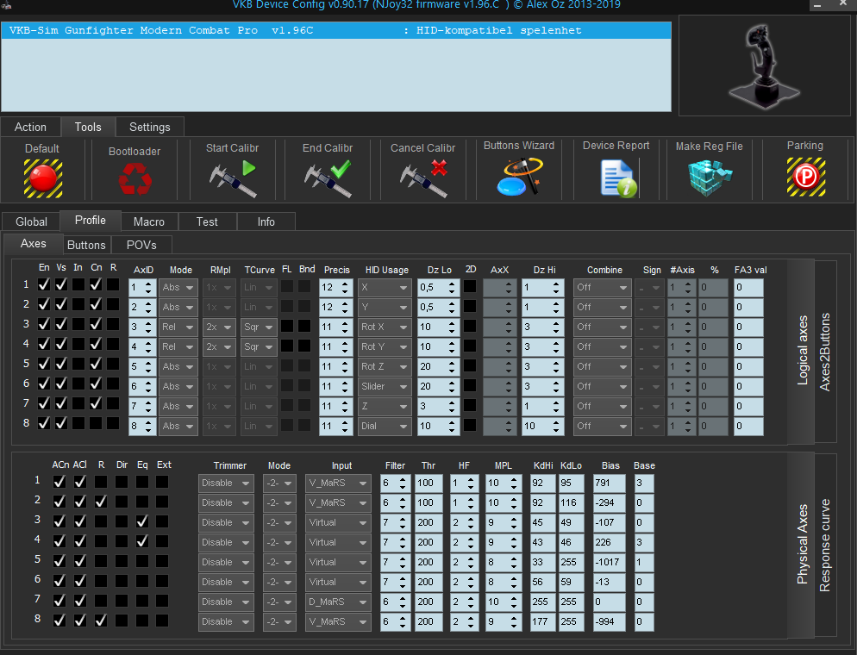Abort calibration with Cancel Calibr icon
Viewport: 857px width, 655px height.
pos(423,178)
